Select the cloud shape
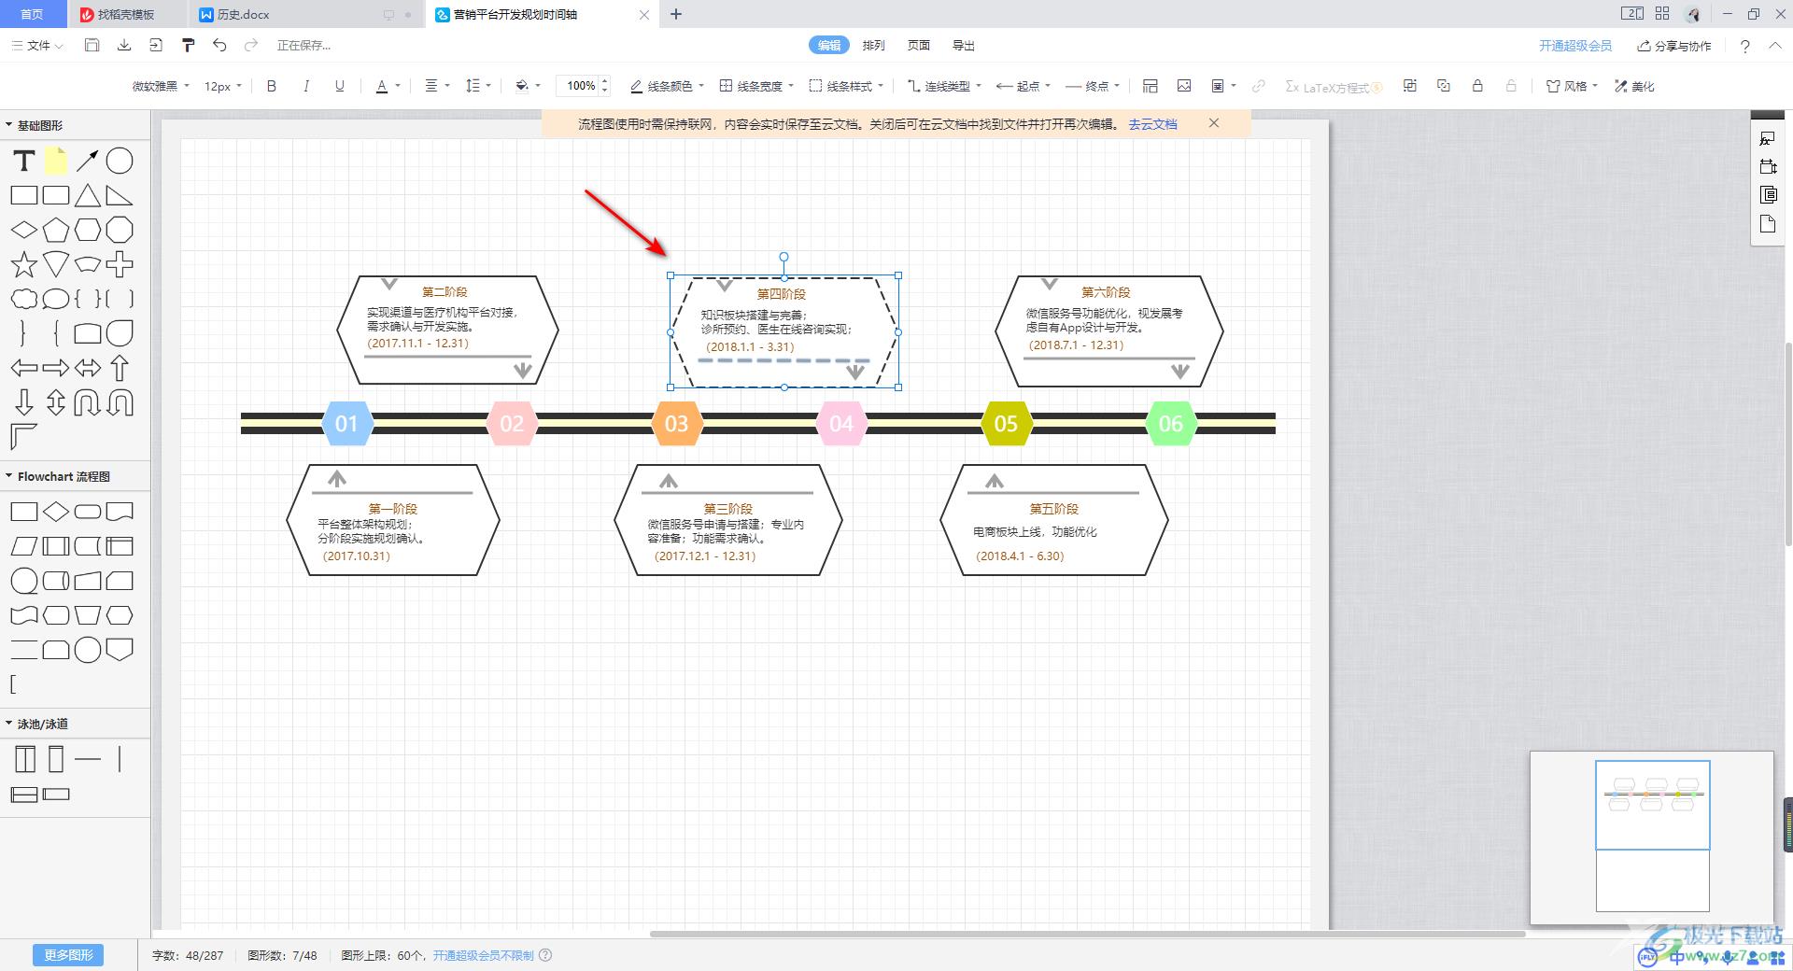This screenshot has width=1793, height=971. [23, 299]
